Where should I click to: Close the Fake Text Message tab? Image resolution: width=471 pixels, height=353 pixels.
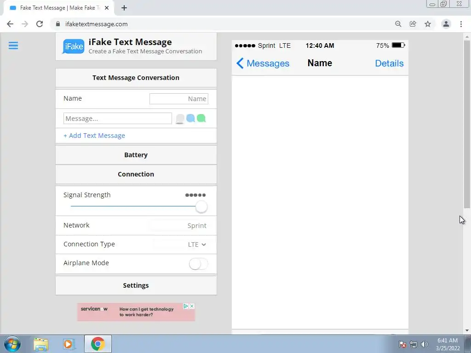coord(107,8)
